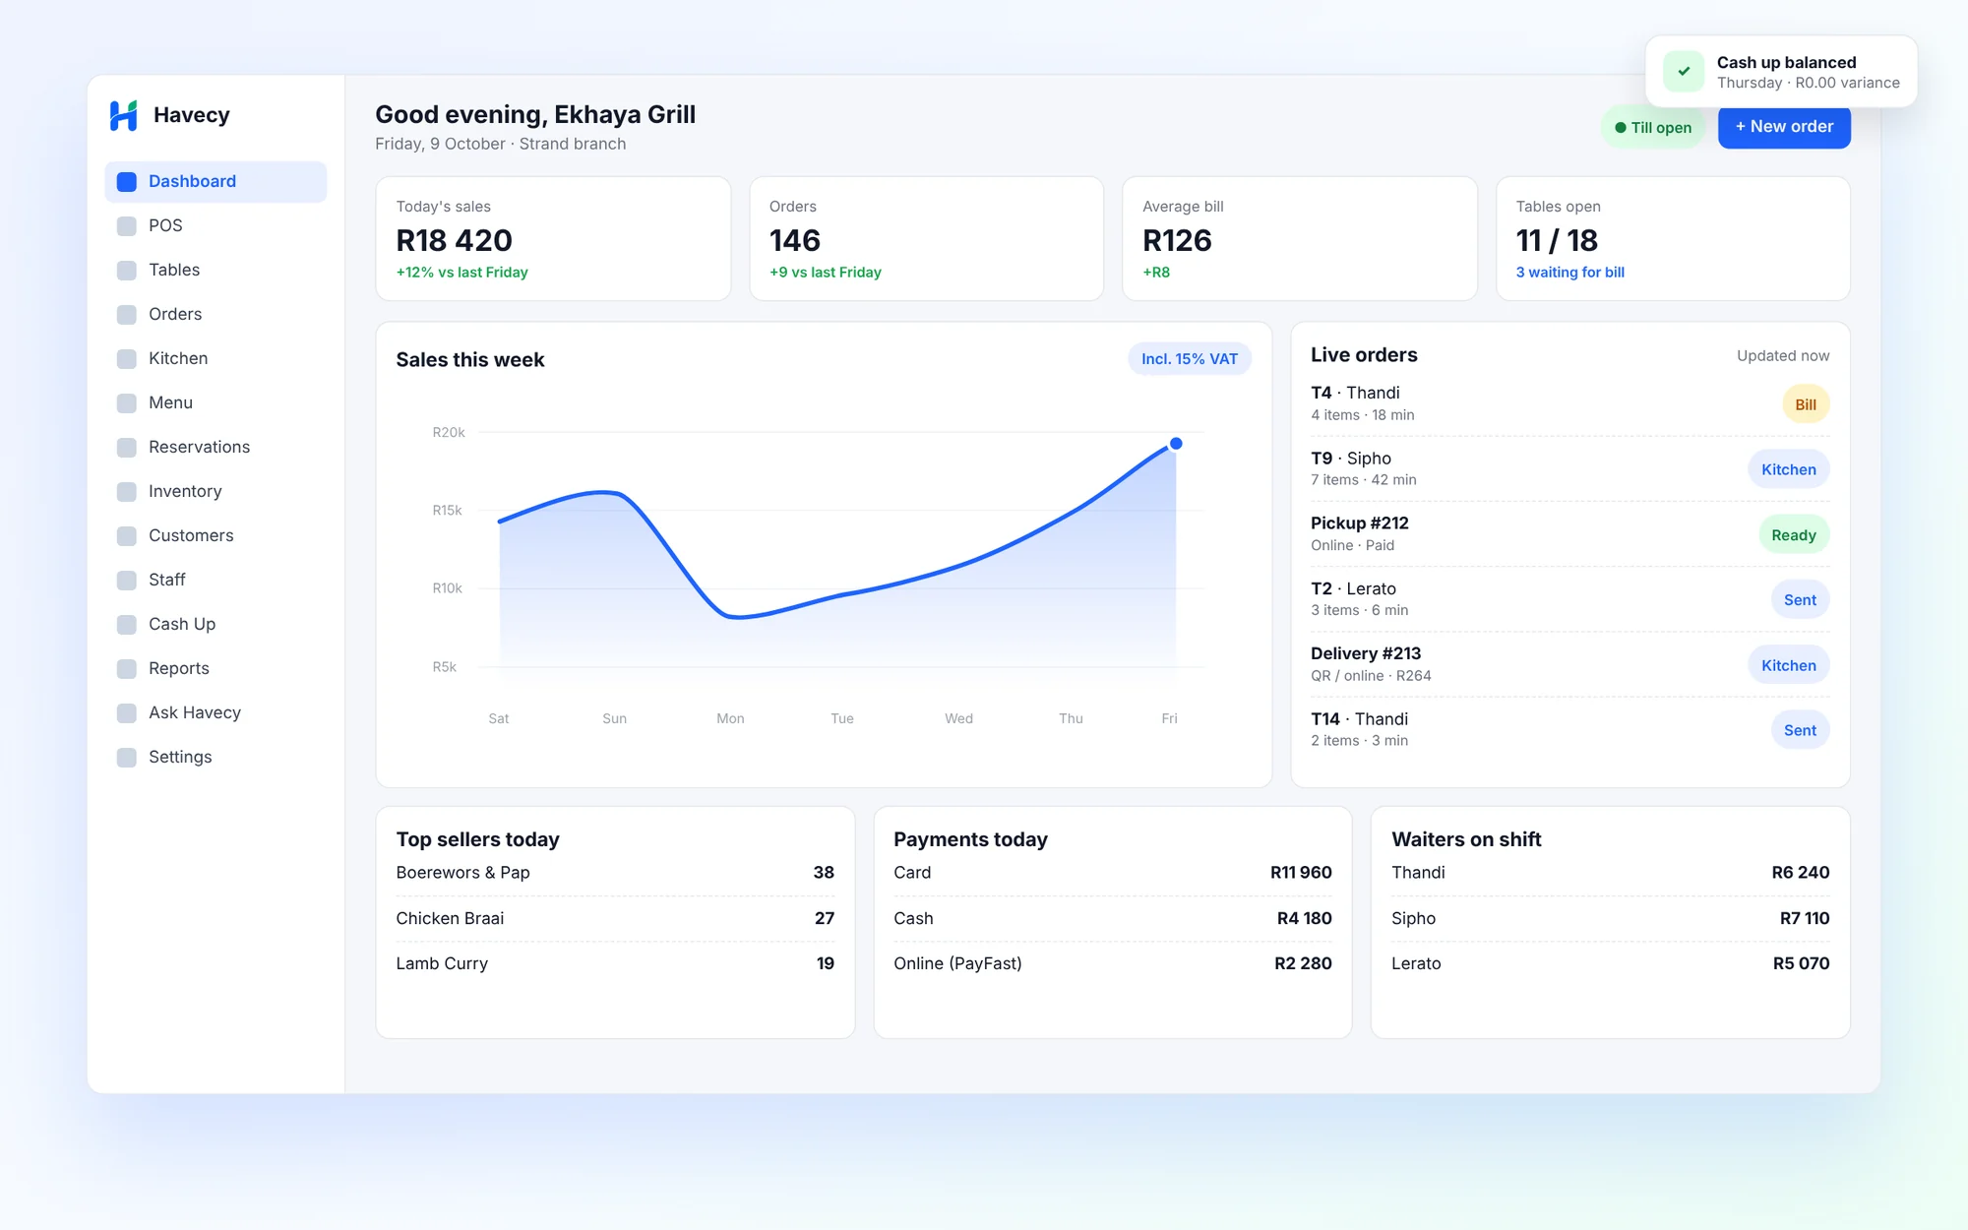Click the Inventory sidebar icon

[x=127, y=492]
